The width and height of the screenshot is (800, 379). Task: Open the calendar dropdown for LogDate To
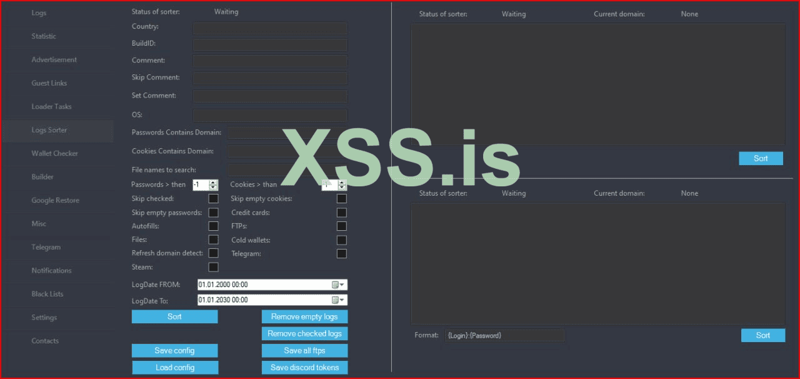point(338,300)
